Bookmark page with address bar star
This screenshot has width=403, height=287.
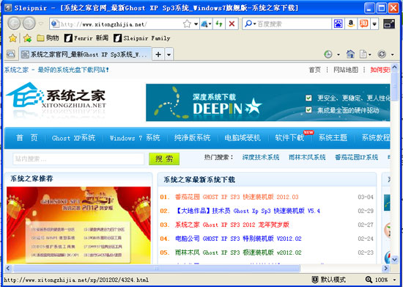click(x=187, y=24)
